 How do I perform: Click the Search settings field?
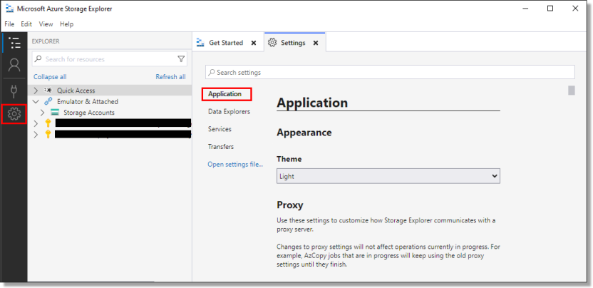[390, 72]
